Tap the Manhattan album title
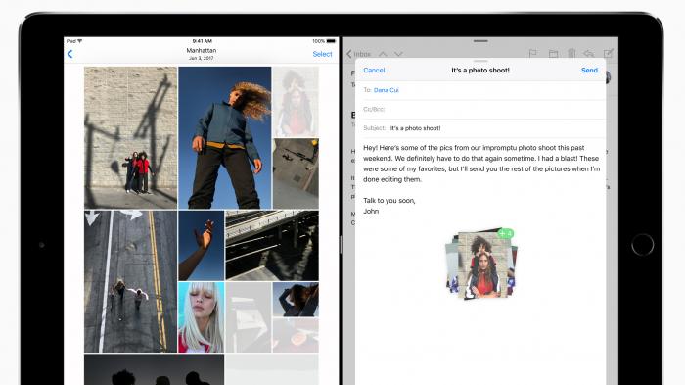685x385 pixels. [201, 50]
